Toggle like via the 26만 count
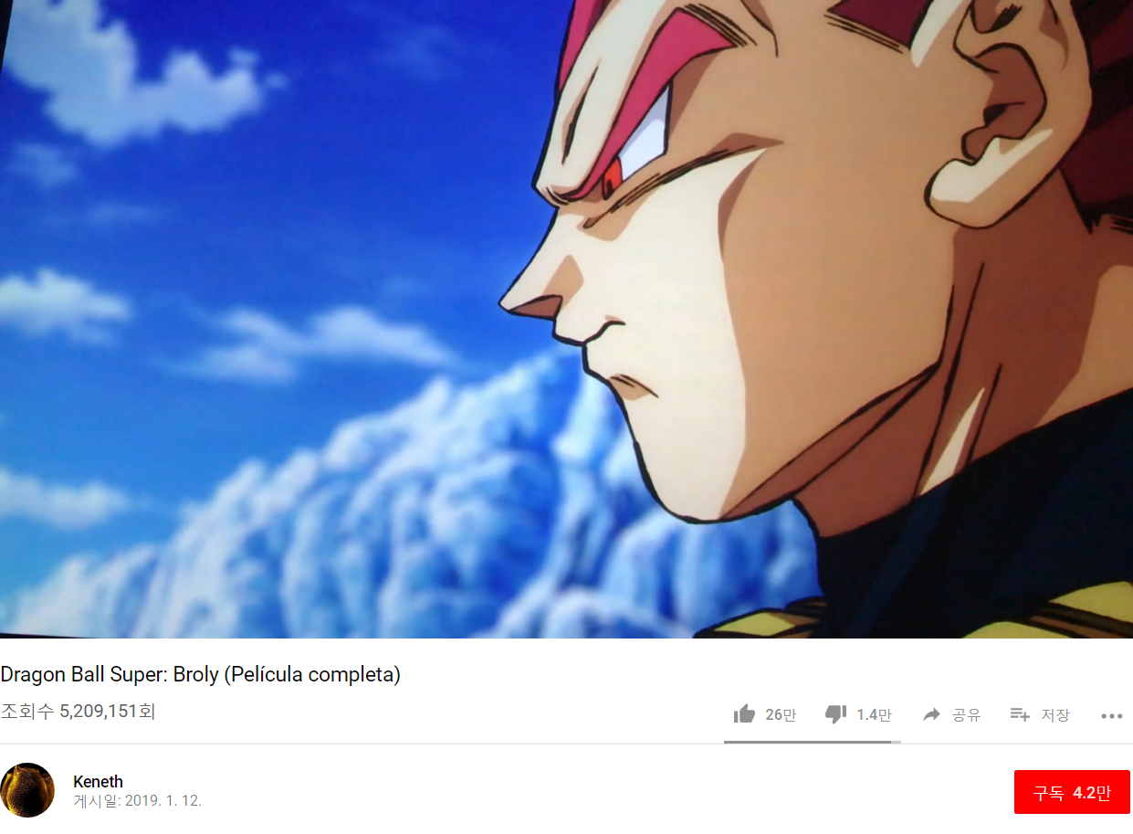 (x=781, y=715)
